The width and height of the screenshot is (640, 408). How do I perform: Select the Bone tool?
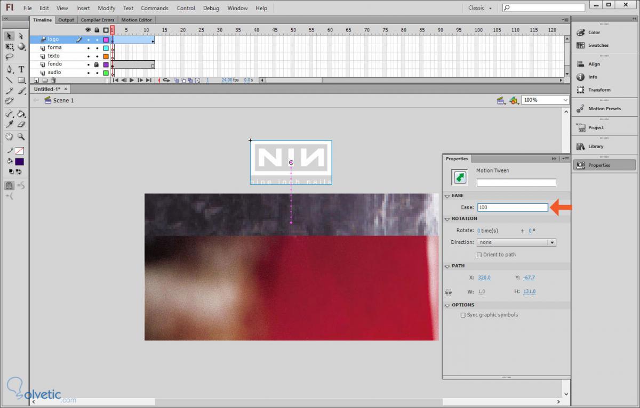pos(9,113)
